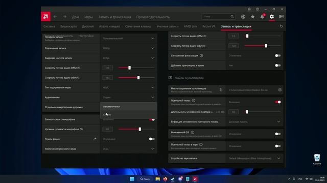The width and height of the screenshot is (327, 183).
Task: Choose Стерео in the open dropdown list
Action: pyautogui.click(x=129, y=114)
